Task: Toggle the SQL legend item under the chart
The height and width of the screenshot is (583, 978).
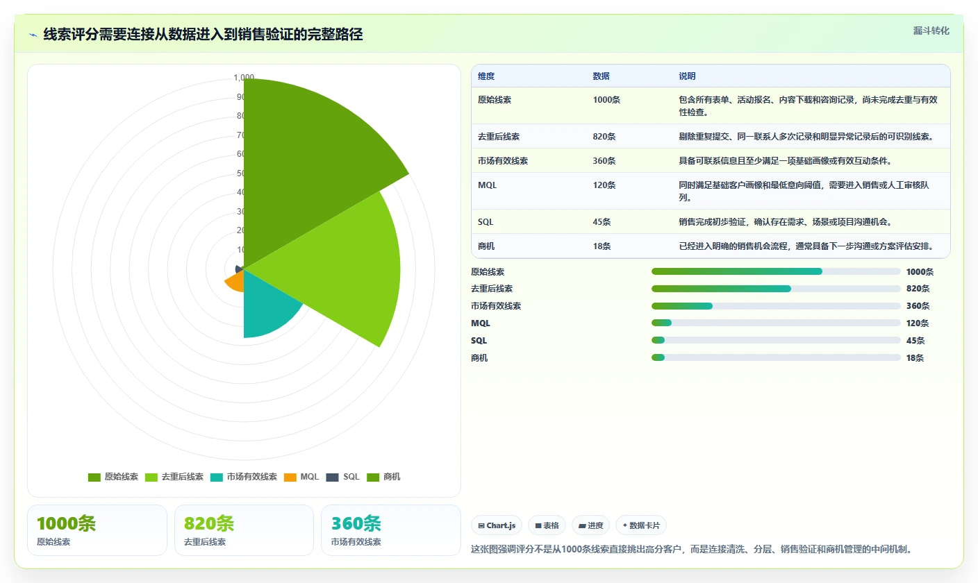Action: click(343, 477)
